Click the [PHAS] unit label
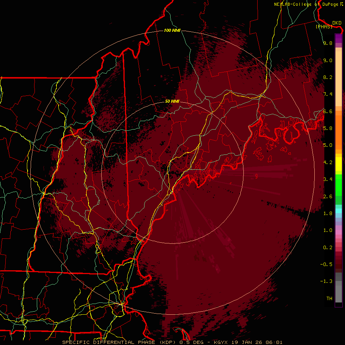Screen dimensions: 345x345 (324, 26)
